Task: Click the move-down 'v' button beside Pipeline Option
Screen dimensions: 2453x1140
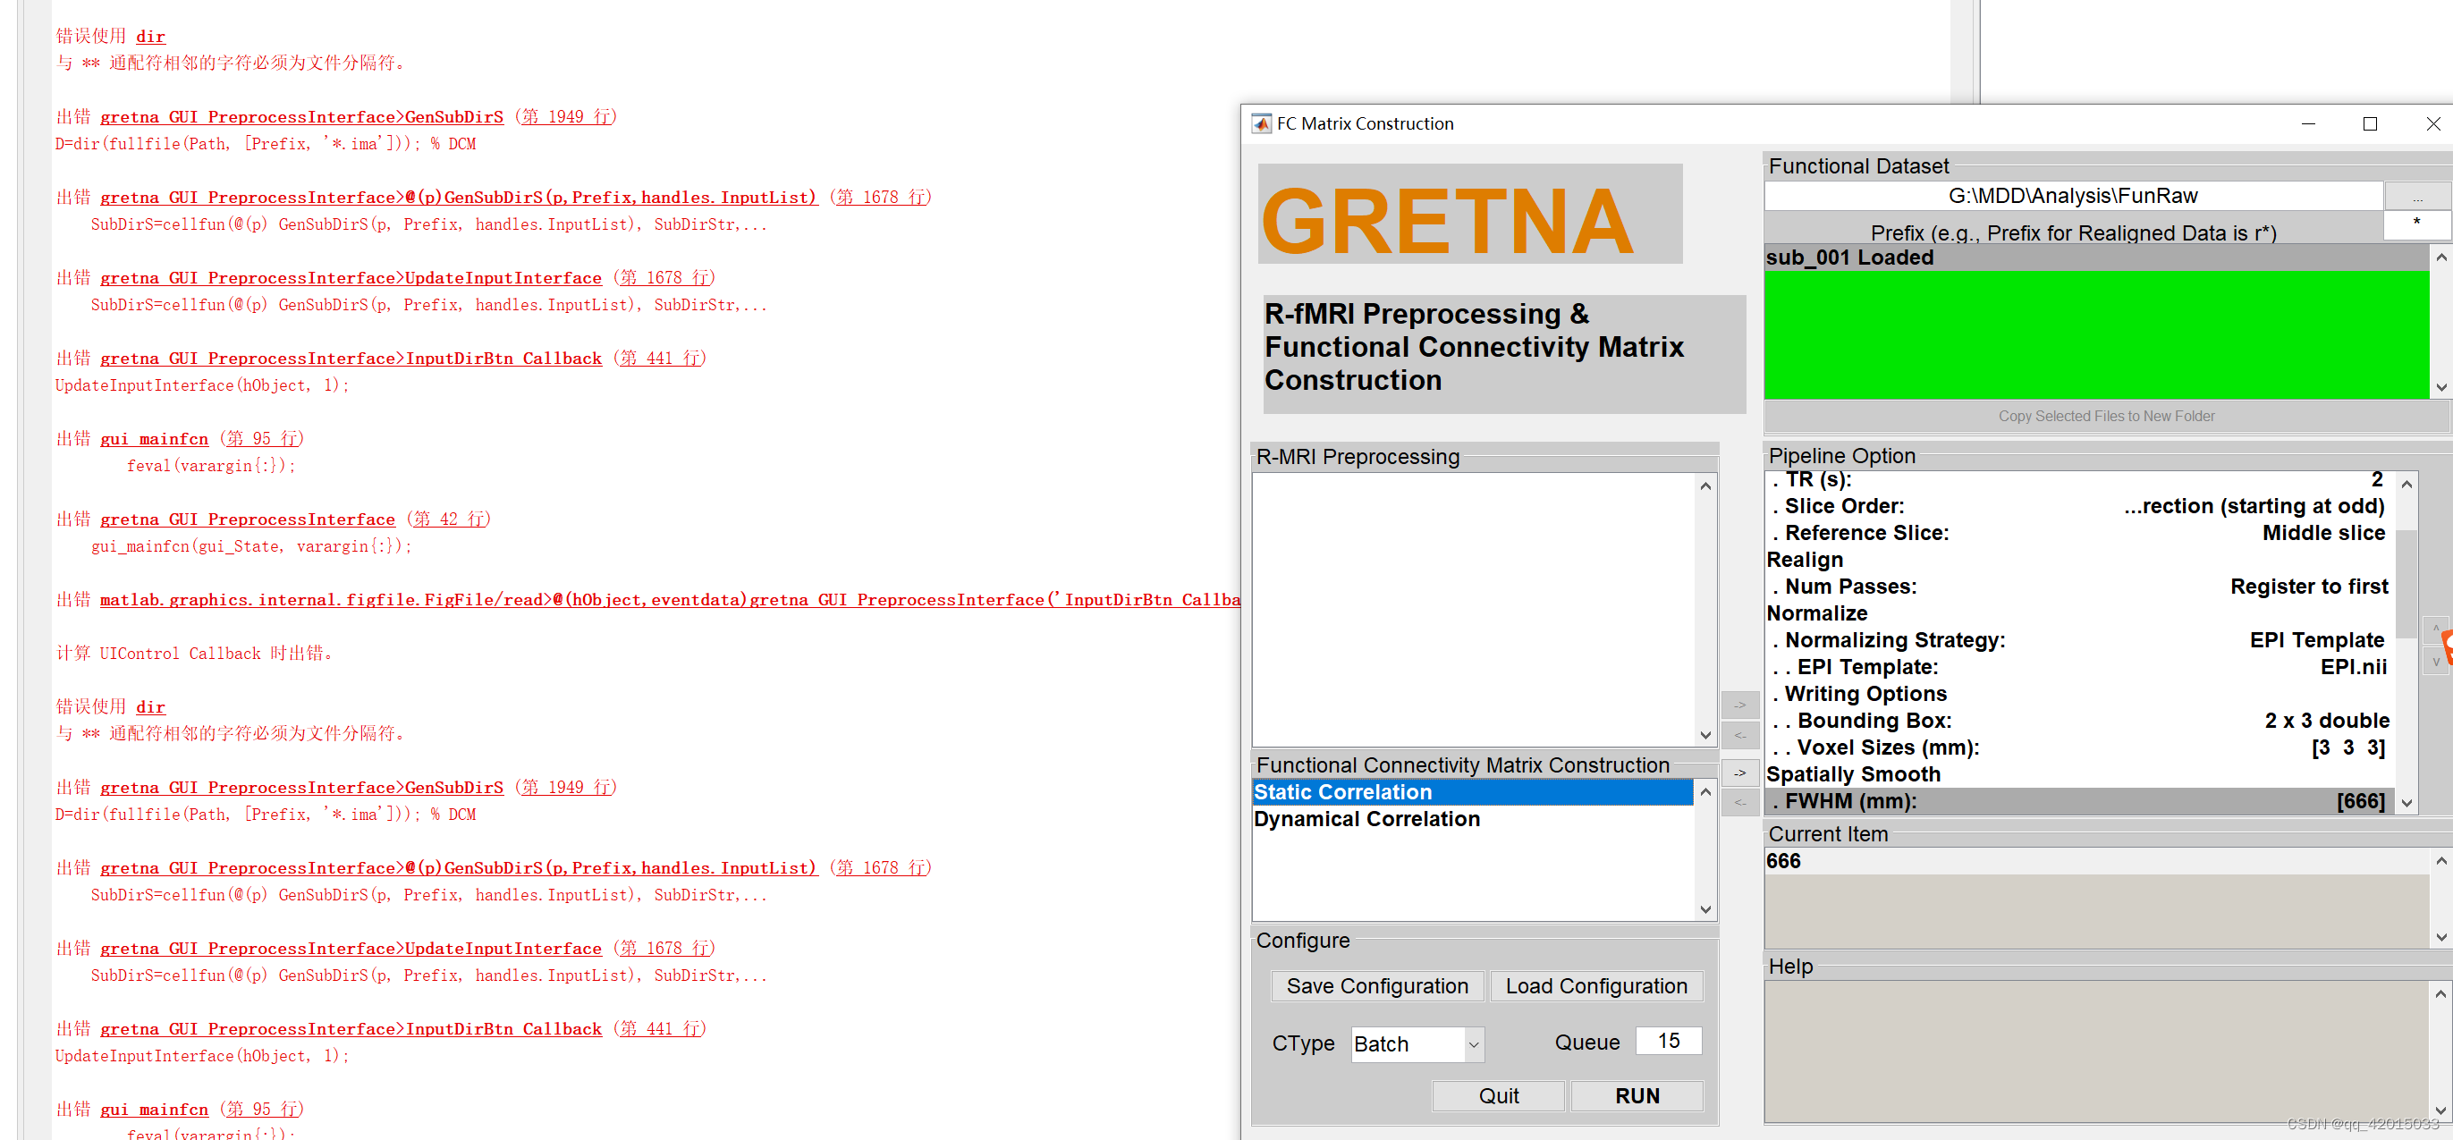Action: coord(2435,661)
